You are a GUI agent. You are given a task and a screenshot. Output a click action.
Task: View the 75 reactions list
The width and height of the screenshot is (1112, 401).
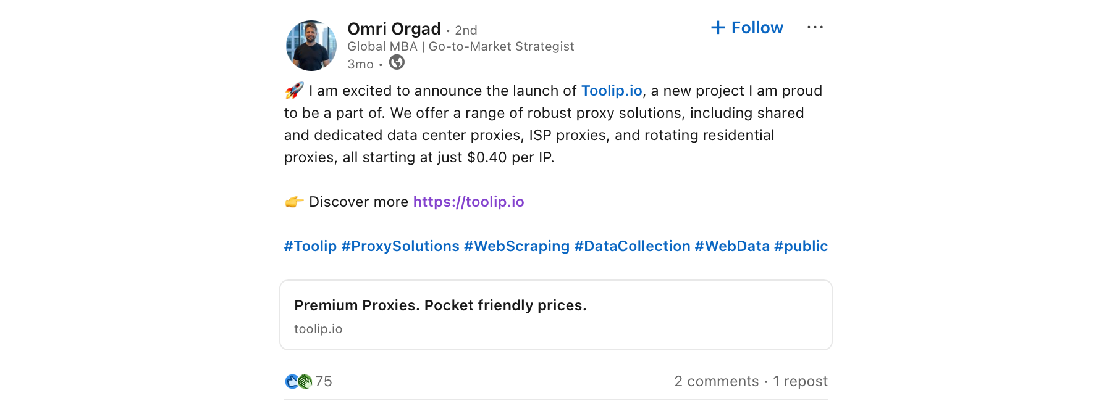[324, 381]
